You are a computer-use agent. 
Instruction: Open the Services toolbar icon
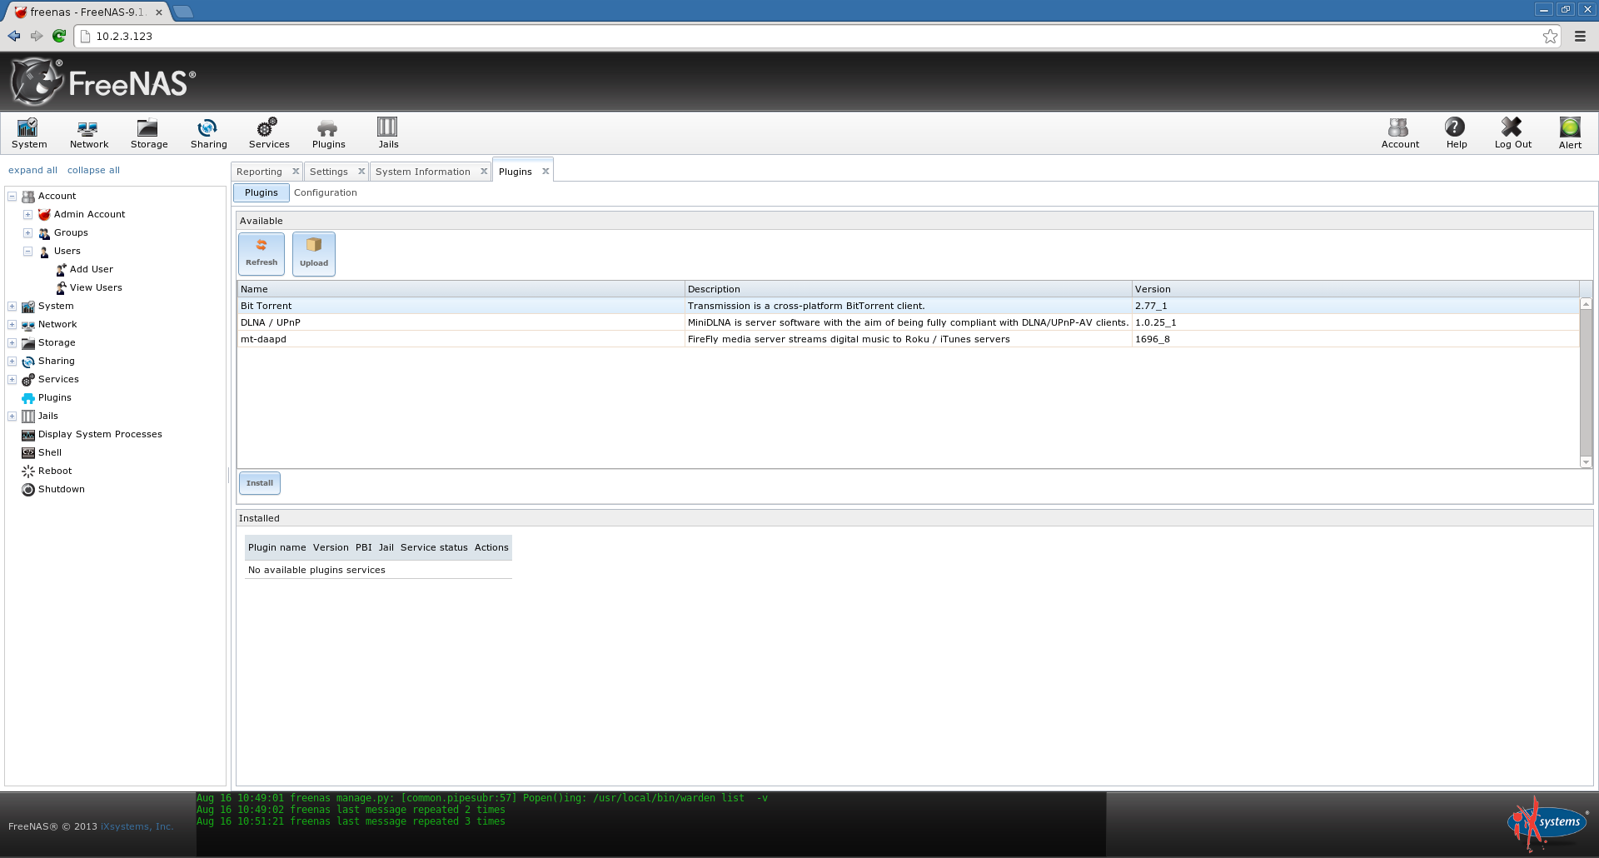269,133
